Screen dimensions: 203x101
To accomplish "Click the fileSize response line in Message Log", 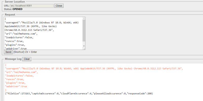I will coord(79,94).
